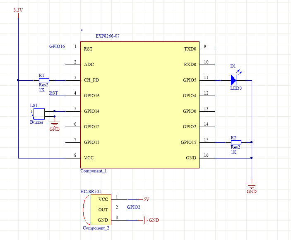
Task: Select the LS1 buzzer symbol
Action: [x=38, y=114]
